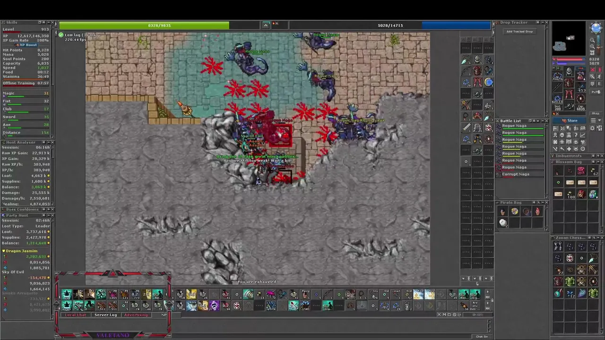This screenshot has height=340, width=605.
Task: Toggle stand-while-fighting mode button
Action: 599,69
